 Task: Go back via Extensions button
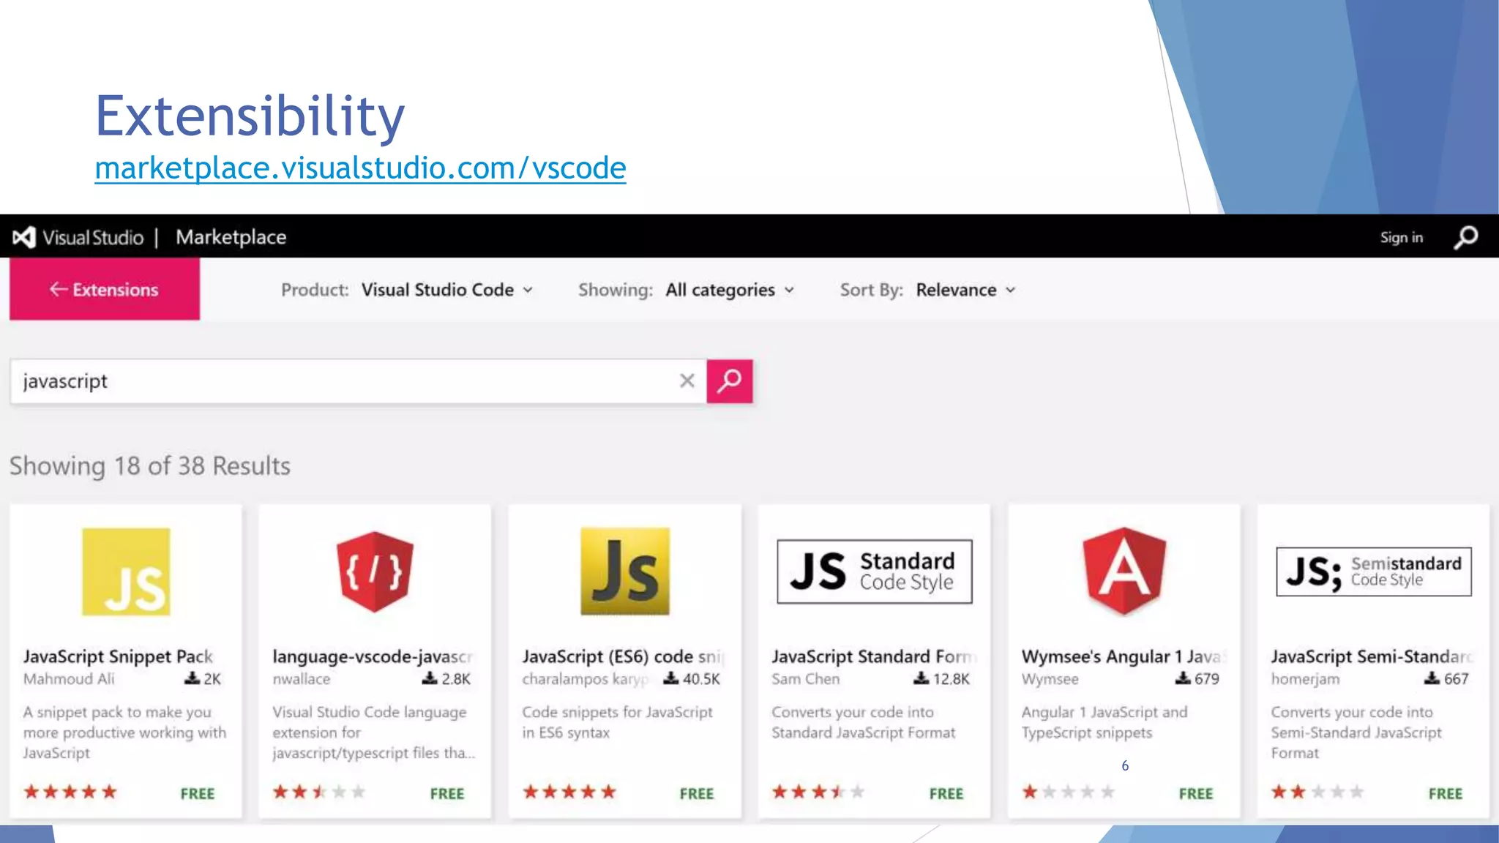(105, 290)
